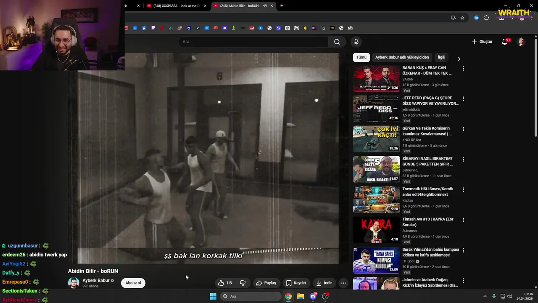Screen dimensions: 538x303
Task: Bookmark this page with star icon
Action: point(462,18)
